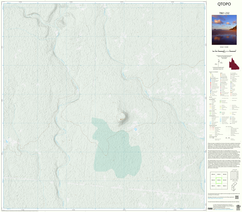Click the metres scale bar
Viewport: 242px width, 212px height.
pyautogui.click(x=224, y=51)
